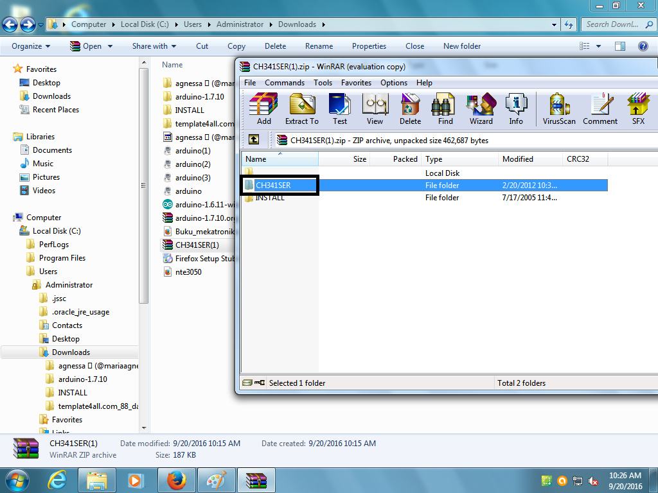Viewport: 658px width, 493px height.
Task: Click the refresh icon beside the address bar
Action: point(569,25)
